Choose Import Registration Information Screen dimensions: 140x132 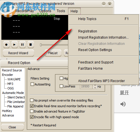click(104, 38)
